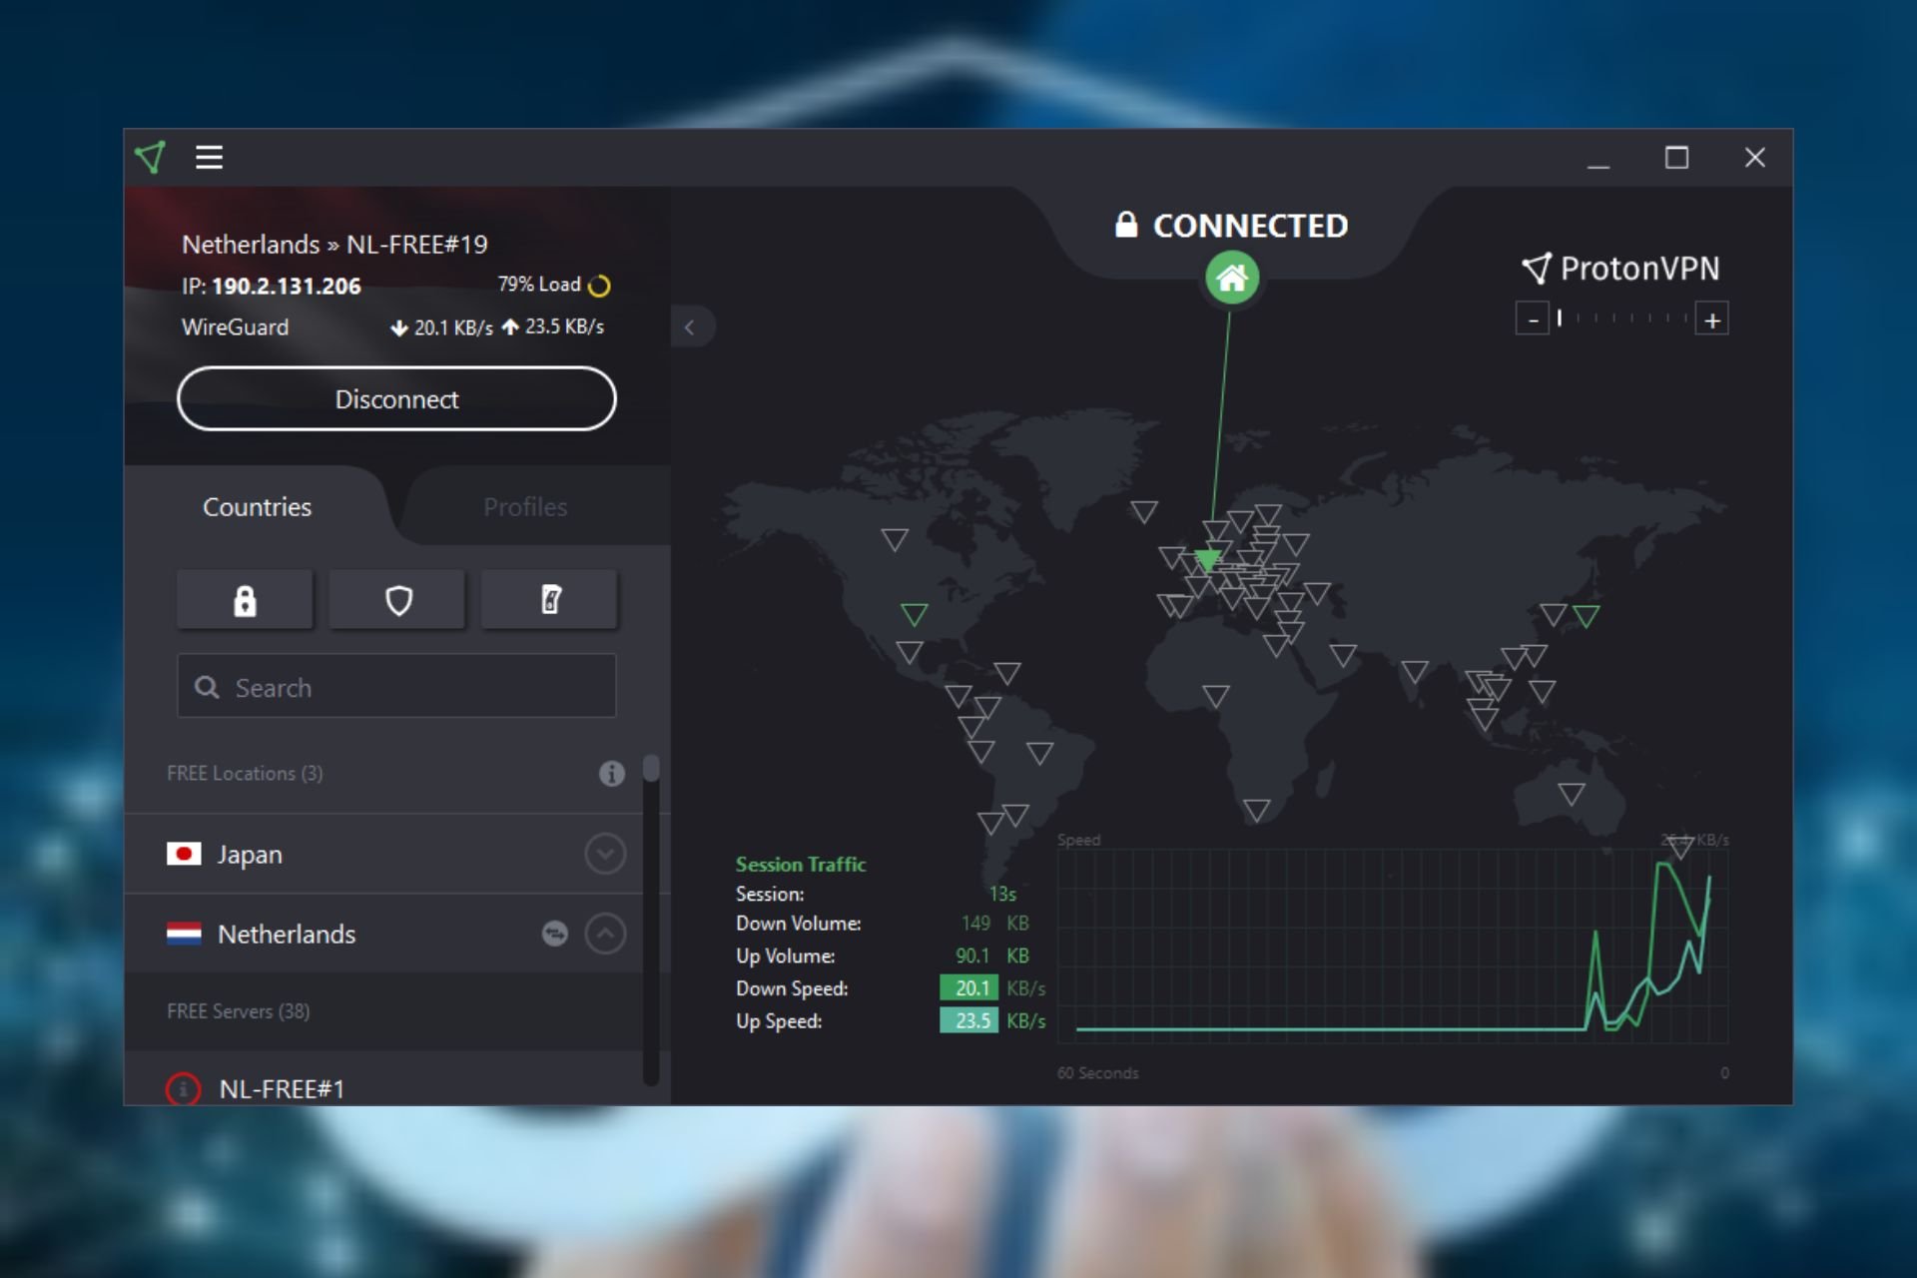
Task: Select Japan in country list
Action: pos(383,855)
